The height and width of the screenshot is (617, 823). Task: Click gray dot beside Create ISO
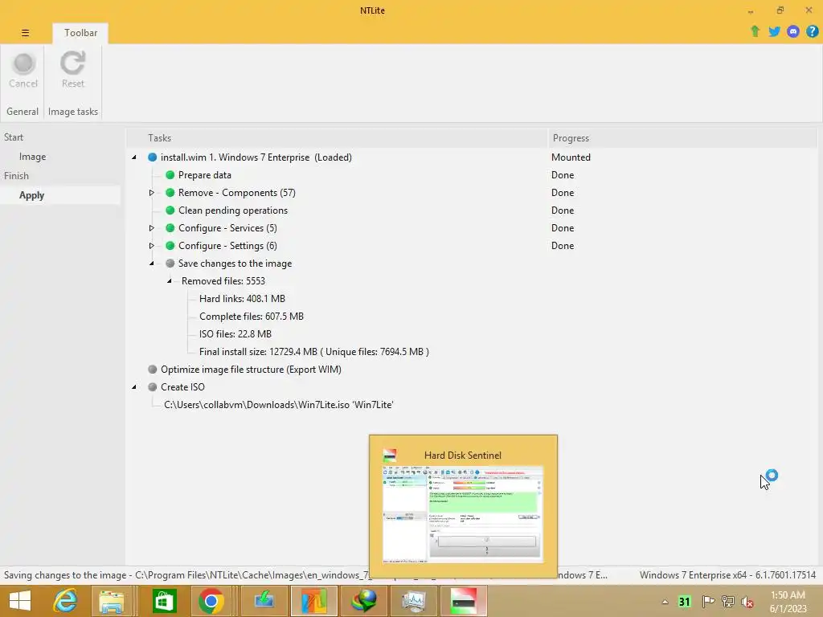(152, 387)
